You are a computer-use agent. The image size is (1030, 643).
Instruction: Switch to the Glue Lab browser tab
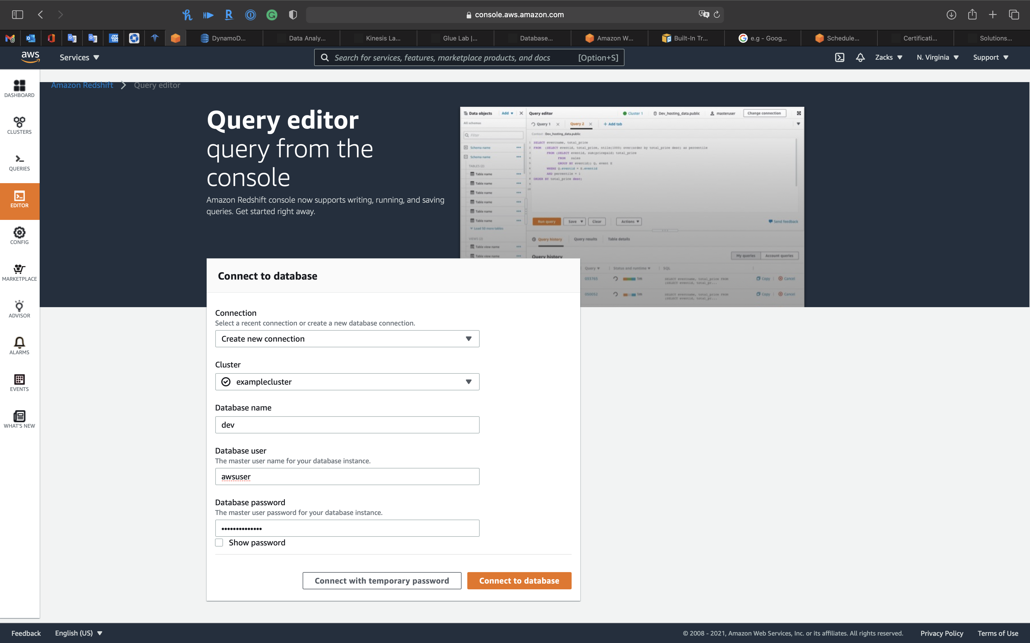[459, 38]
